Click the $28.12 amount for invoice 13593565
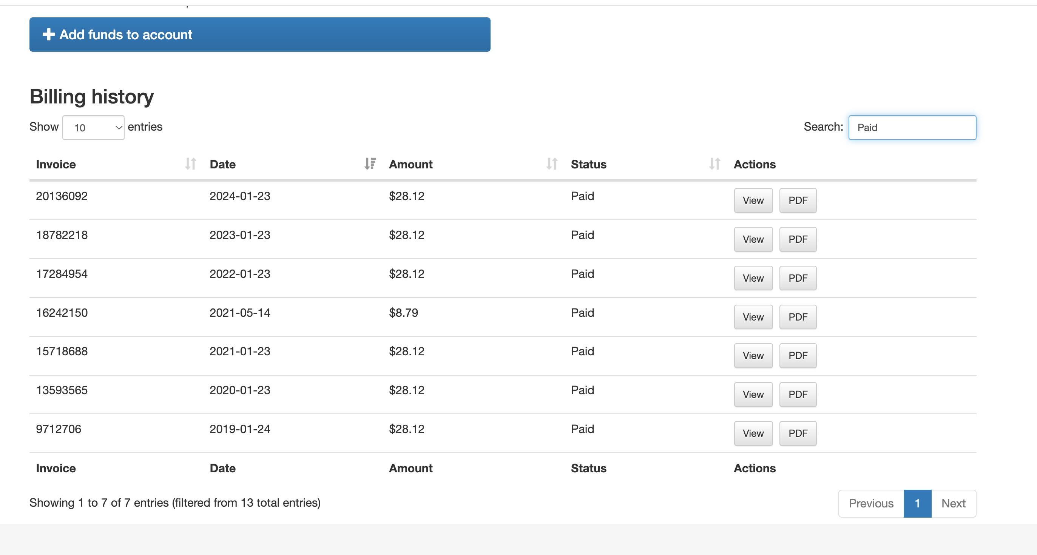Image resolution: width=1037 pixels, height=555 pixels. [407, 390]
